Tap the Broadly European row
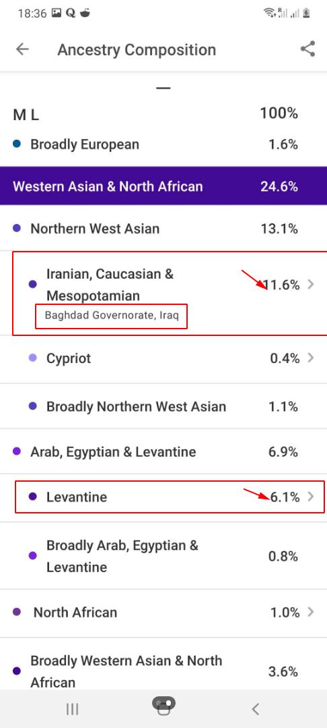This screenshot has height=728, width=327. 163,144
